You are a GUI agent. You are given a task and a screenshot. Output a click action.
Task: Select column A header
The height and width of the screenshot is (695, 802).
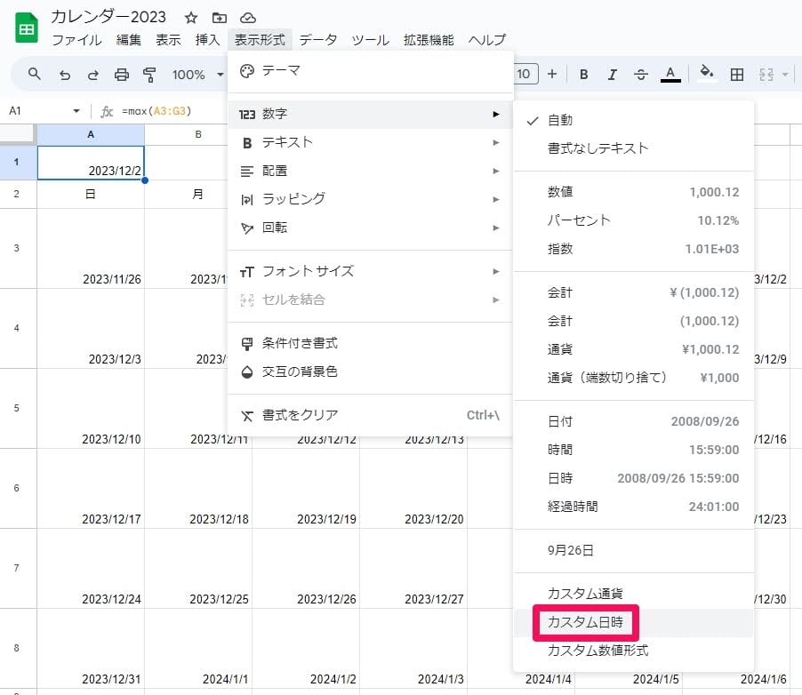[x=91, y=134]
